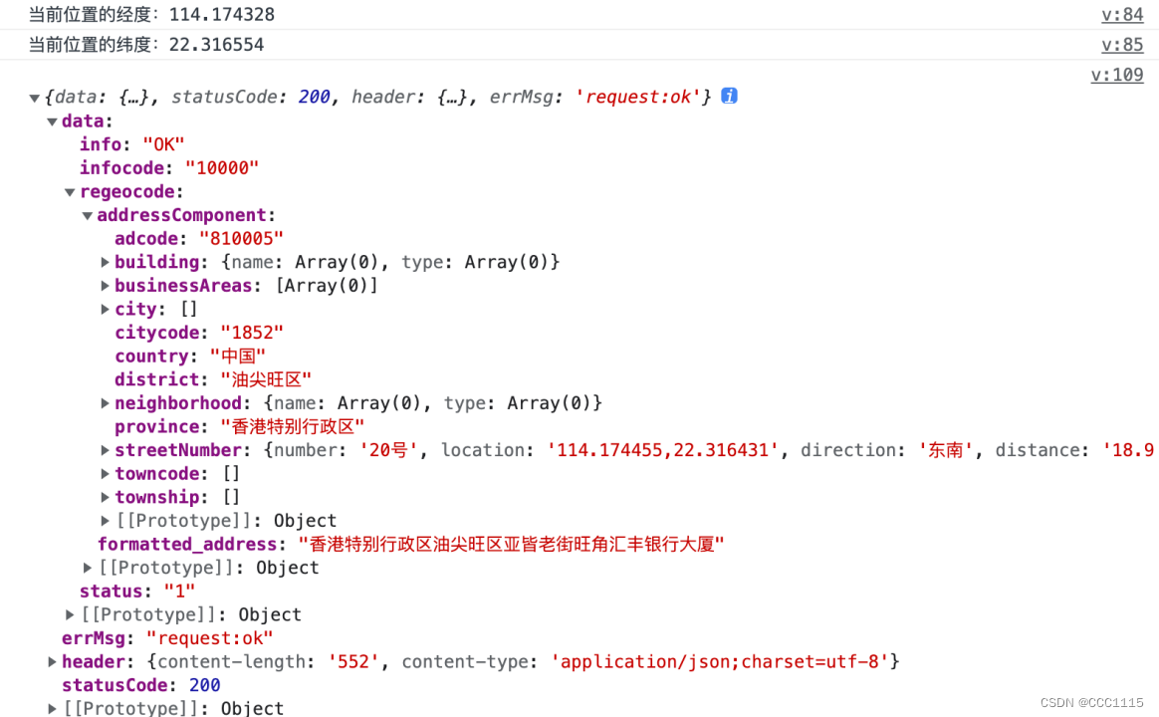Expand the neighborhood property

[x=105, y=403]
